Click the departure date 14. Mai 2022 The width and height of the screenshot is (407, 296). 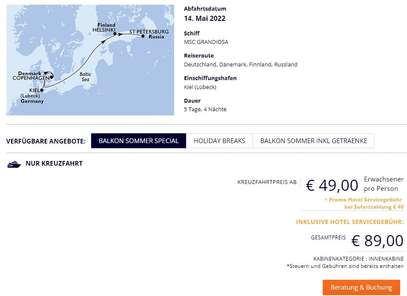pyautogui.click(x=205, y=18)
